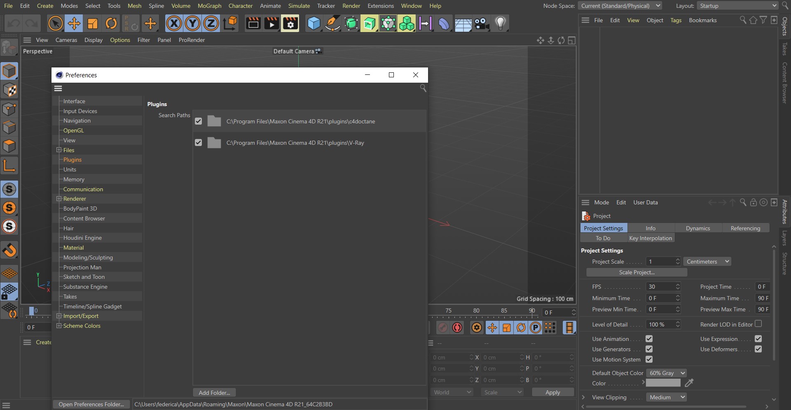Viewport: 791px width, 410px height.
Task: Pick the Rotate tool
Action: pos(111,23)
